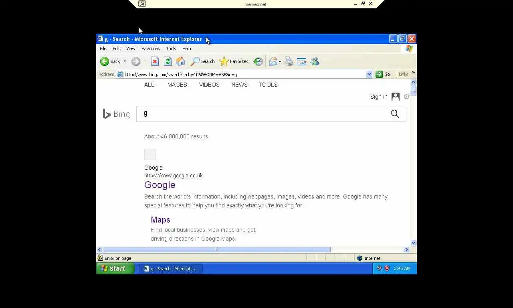This screenshot has width=513, height=308.
Task: Click the horizontal scrollbar thumb
Action: coord(217,249)
